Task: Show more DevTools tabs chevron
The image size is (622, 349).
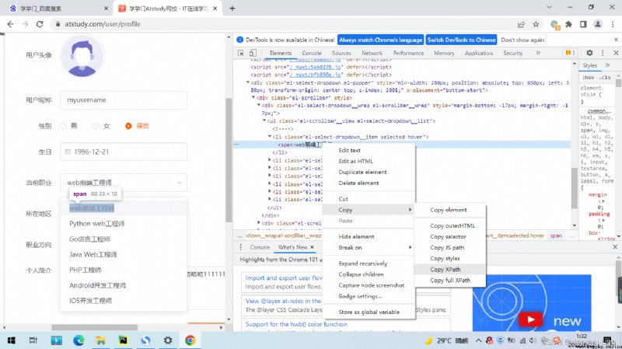Action: (538, 53)
